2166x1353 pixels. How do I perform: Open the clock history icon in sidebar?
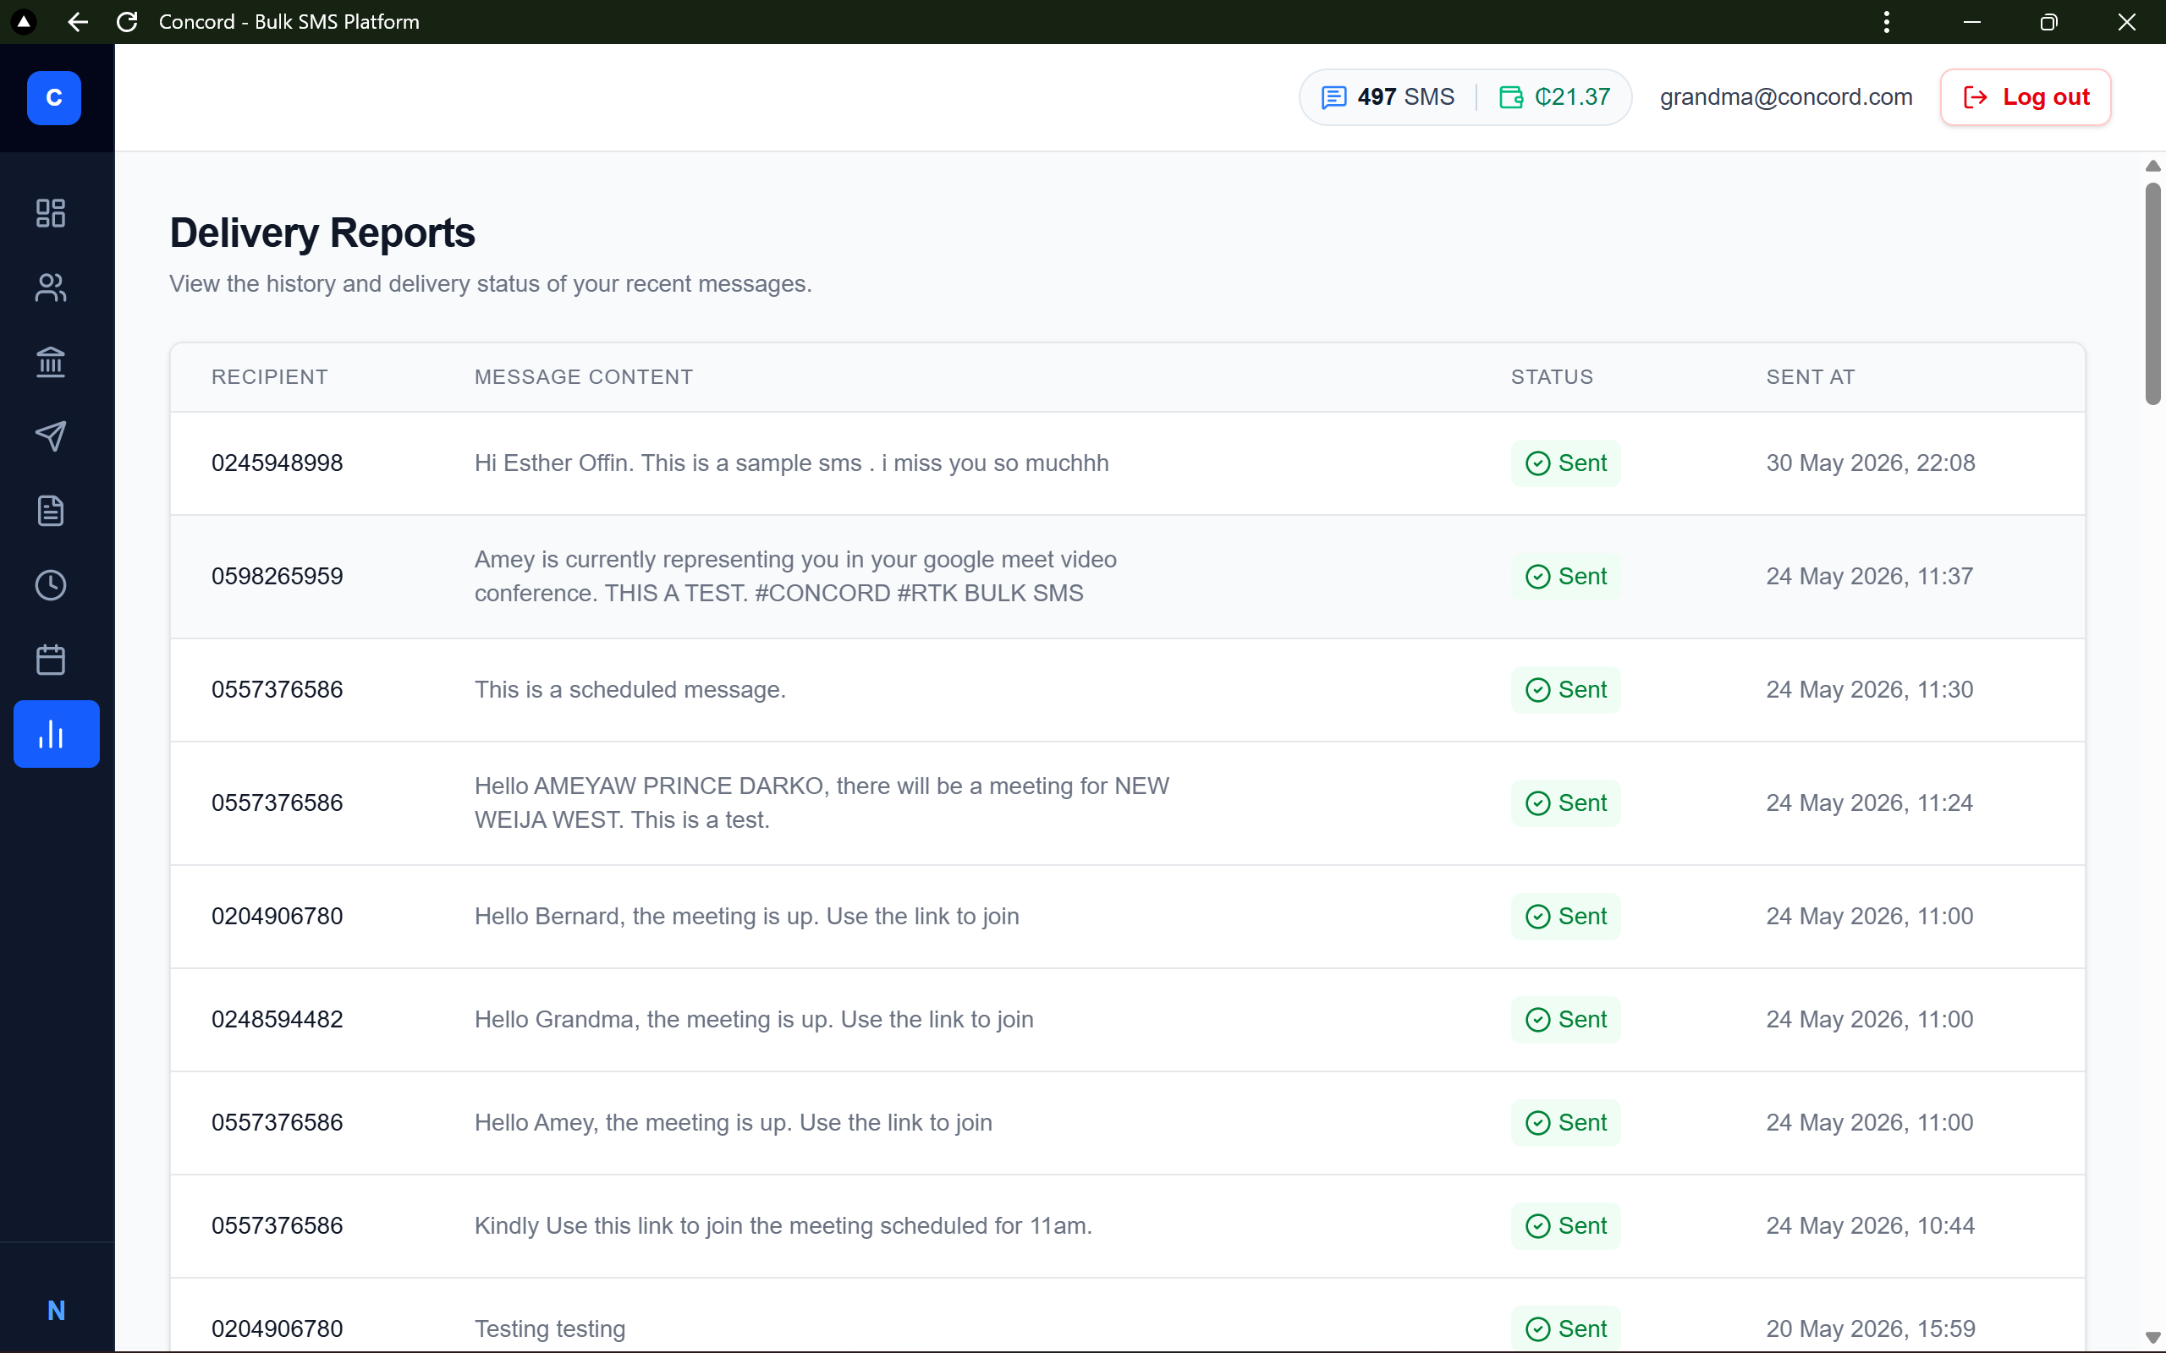(51, 585)
